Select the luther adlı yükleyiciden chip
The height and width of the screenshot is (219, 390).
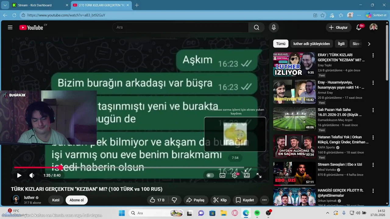coord(311,44)
